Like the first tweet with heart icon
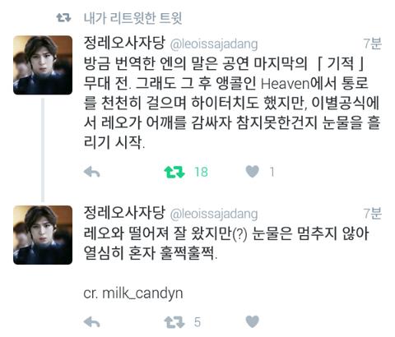This screenshot has height=337, width=395. point(252,172)
